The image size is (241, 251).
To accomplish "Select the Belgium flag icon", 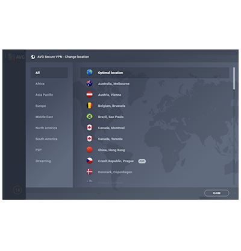I will click(x=89, y=106).
